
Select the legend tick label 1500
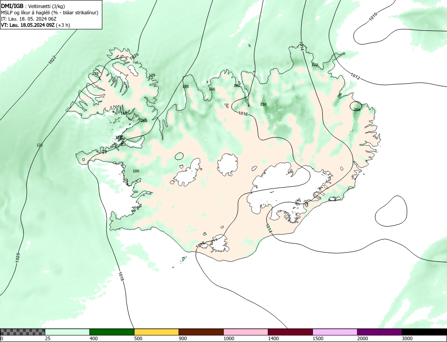click(318, 338)
